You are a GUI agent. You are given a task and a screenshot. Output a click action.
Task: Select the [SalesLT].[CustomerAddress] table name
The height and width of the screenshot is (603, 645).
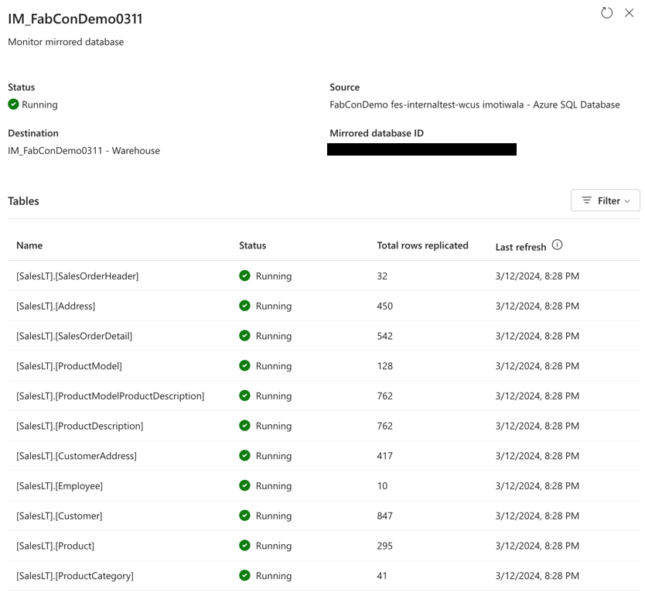pyautogui.click(x=77, y=456)
